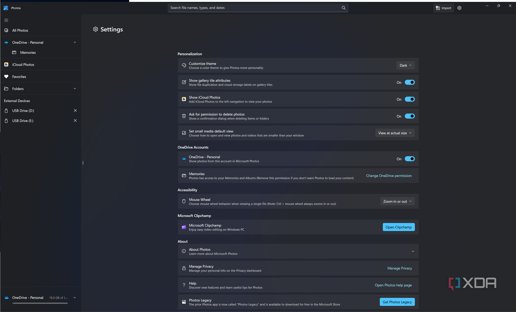The height and width of the screenshot is (312, 516).
Task: Click the Settings heading gear icon
Action: coord(96,29)
